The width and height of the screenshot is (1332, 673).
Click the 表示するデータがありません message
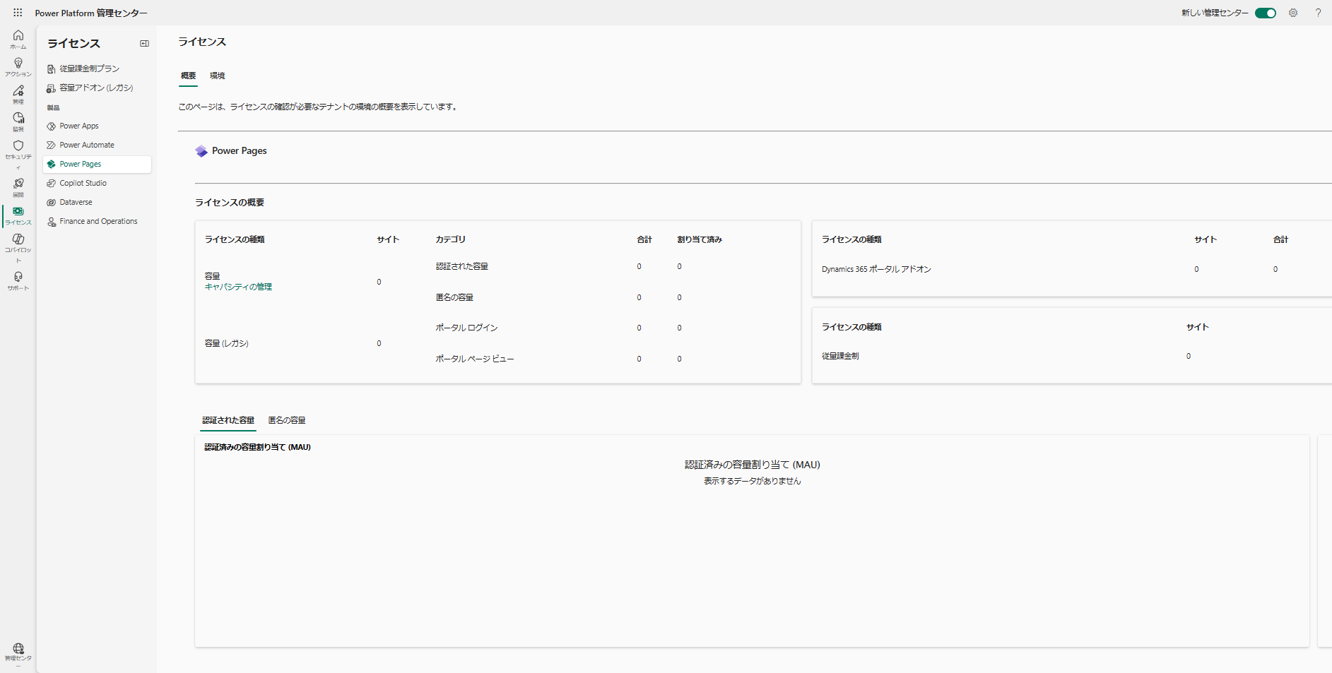tap(752, 481)
